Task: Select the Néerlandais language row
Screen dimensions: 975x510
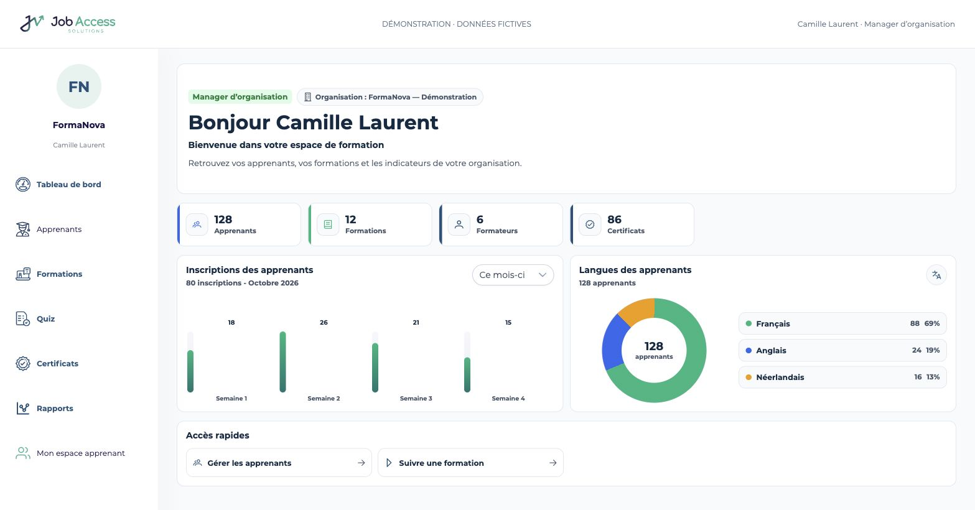Action: pos(842,377)
